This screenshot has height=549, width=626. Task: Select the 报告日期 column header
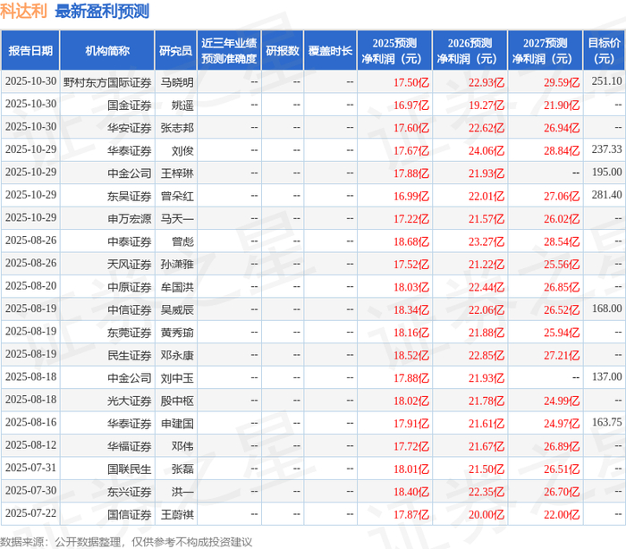click(30, 51)
